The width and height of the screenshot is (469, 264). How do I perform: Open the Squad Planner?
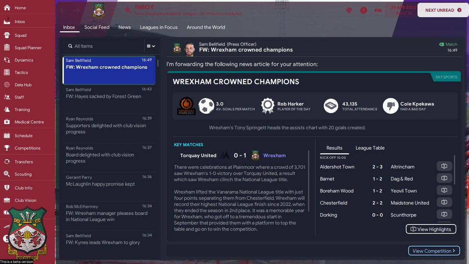coord(27,48)
